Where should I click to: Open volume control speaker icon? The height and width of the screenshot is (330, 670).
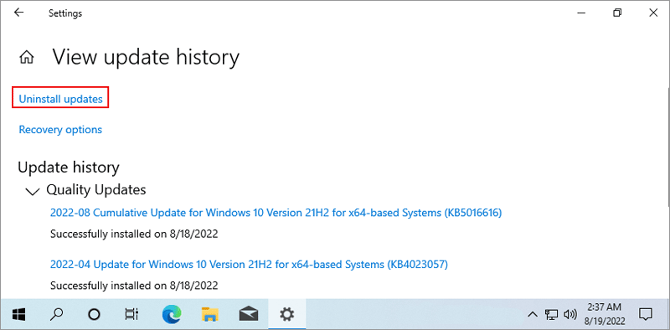[x=570, y=315]
